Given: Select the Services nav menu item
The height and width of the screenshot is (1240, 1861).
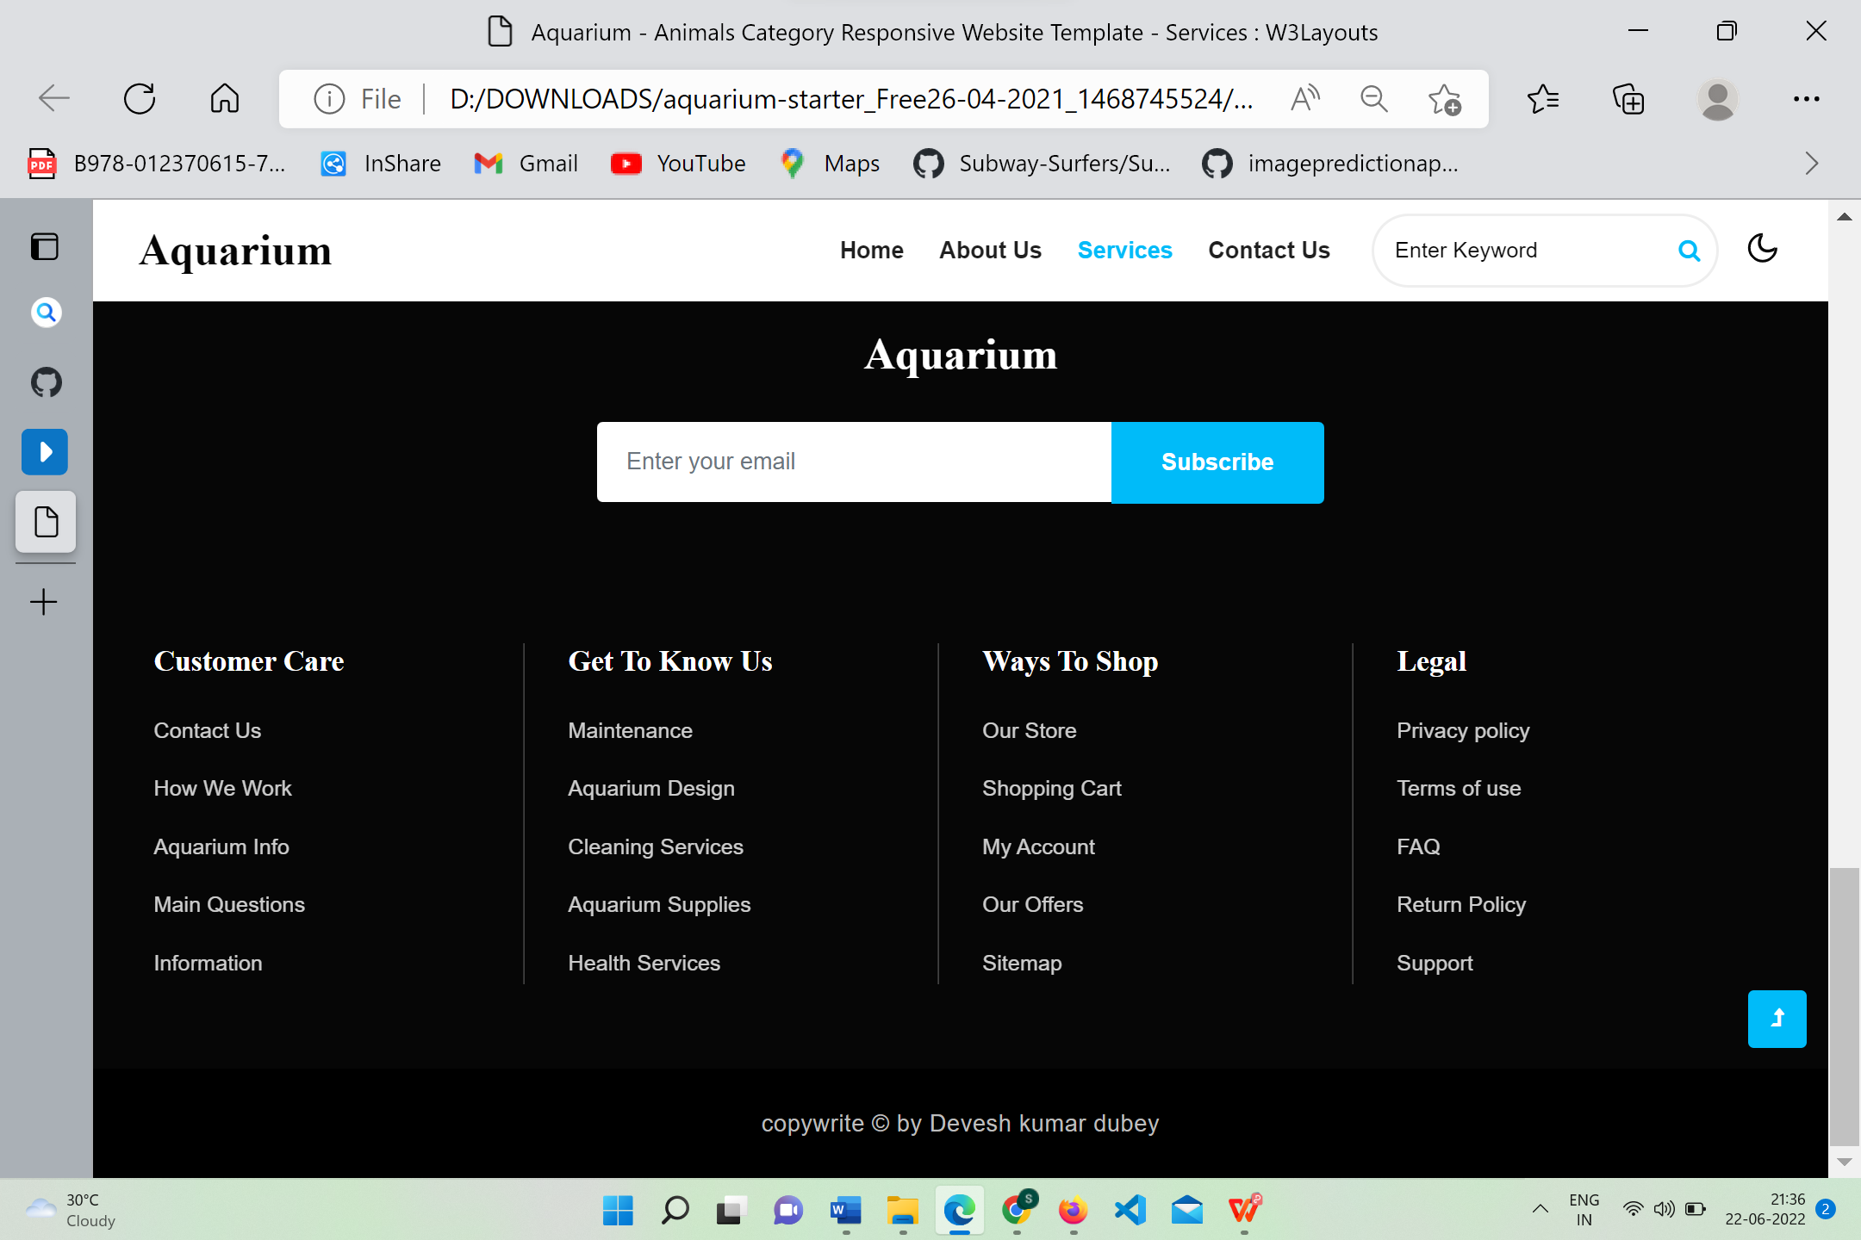Looking at the screenshot, I should pyautogui.click(x=1124, y=251).
